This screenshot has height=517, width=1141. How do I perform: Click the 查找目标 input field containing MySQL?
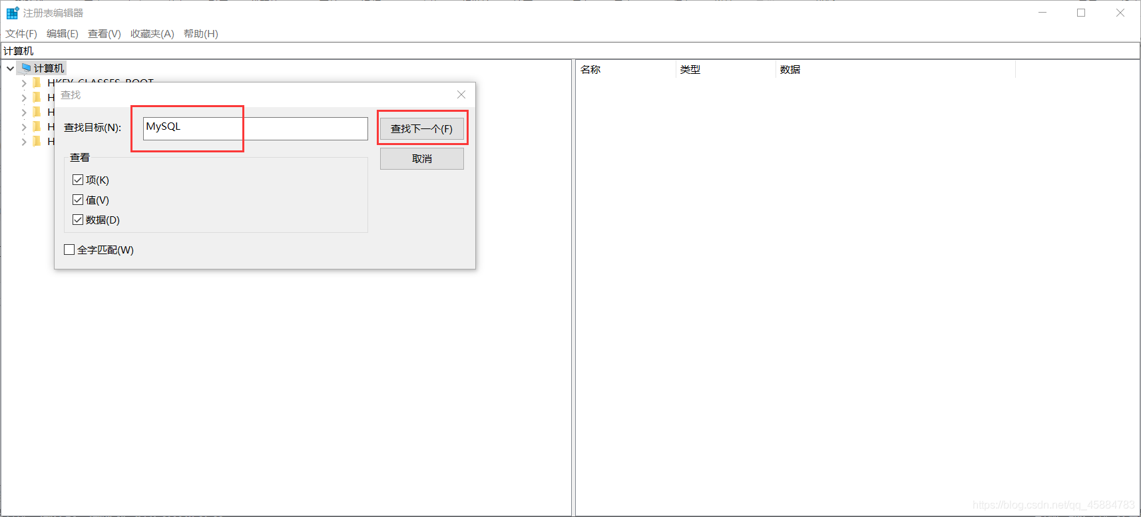tap(256, 128)
